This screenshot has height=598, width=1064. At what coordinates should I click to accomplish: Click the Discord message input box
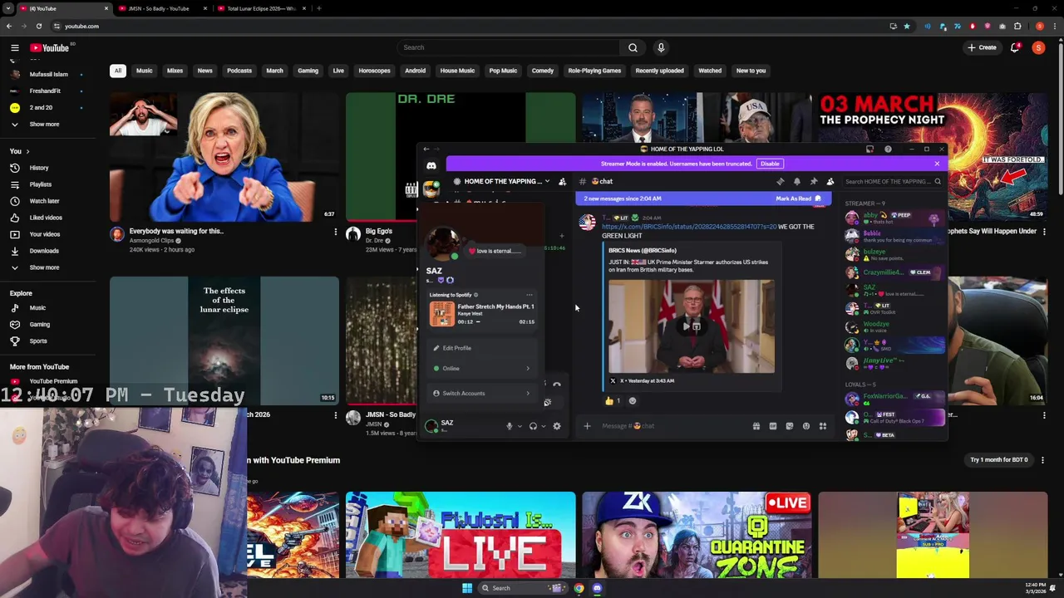[x=673, y=426]
